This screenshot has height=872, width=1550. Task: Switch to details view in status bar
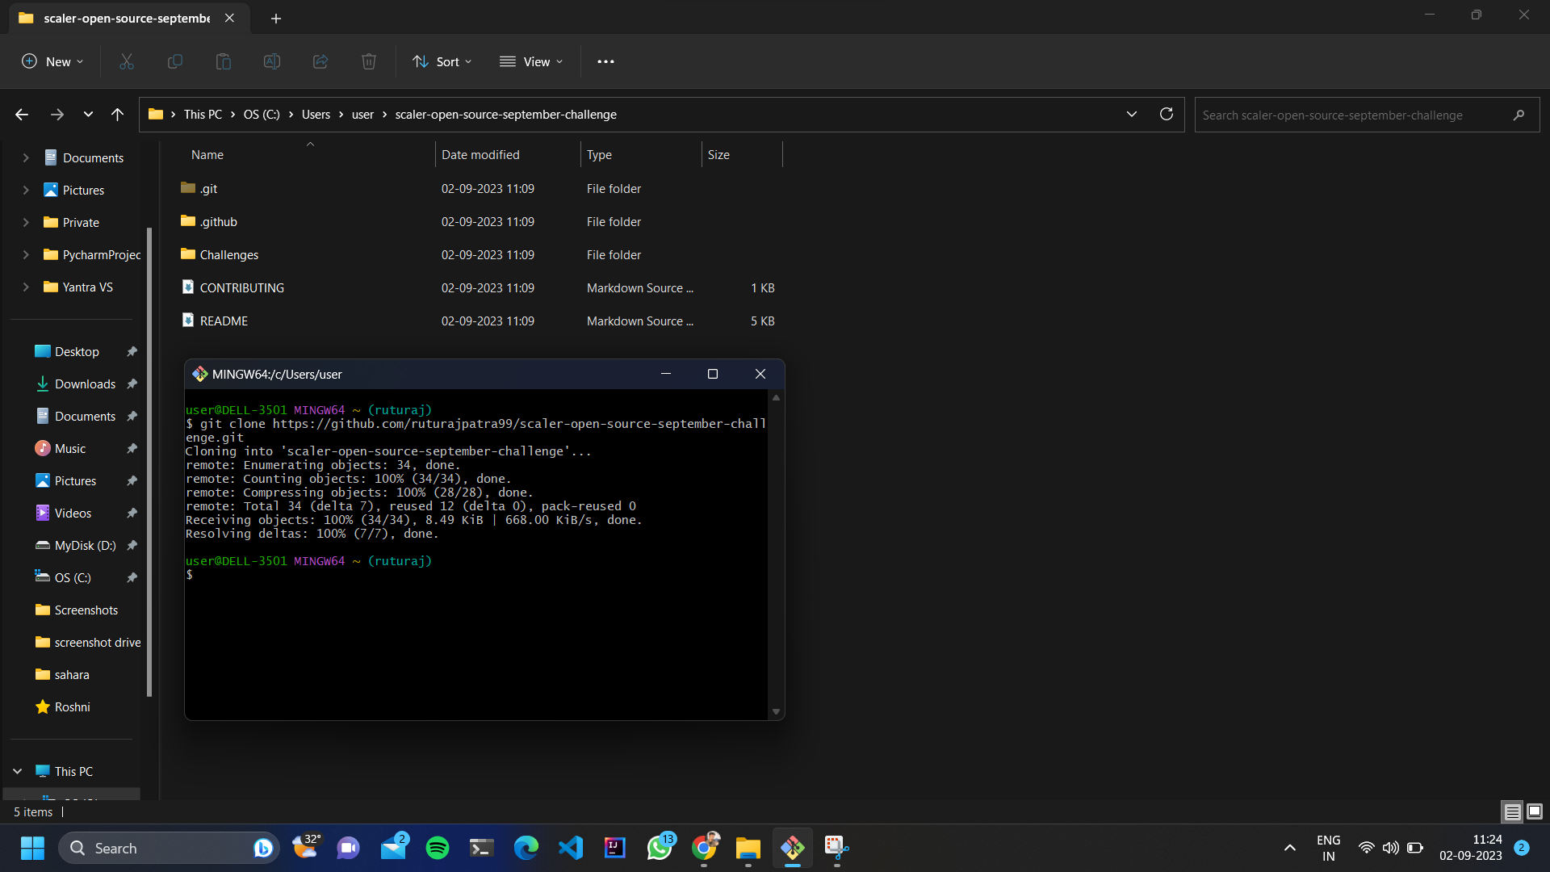[x=1510, y=811]
